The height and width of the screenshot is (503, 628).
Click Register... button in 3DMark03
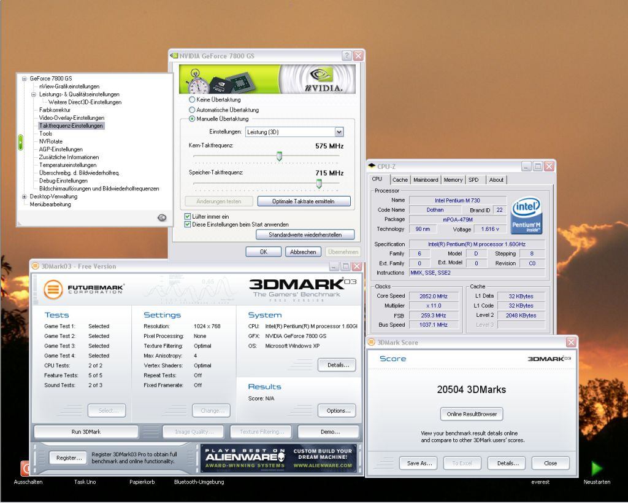pyautogui.click(x=68, y=458)
